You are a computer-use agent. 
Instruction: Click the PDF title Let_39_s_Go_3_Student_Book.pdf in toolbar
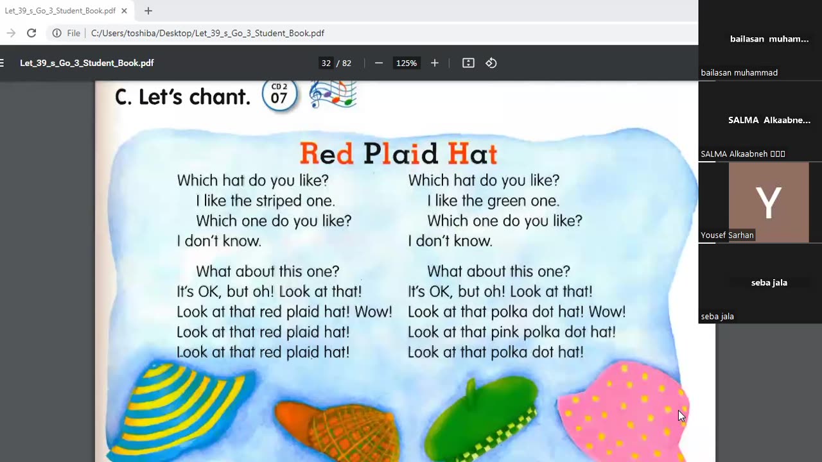click(x=87, y=63)
